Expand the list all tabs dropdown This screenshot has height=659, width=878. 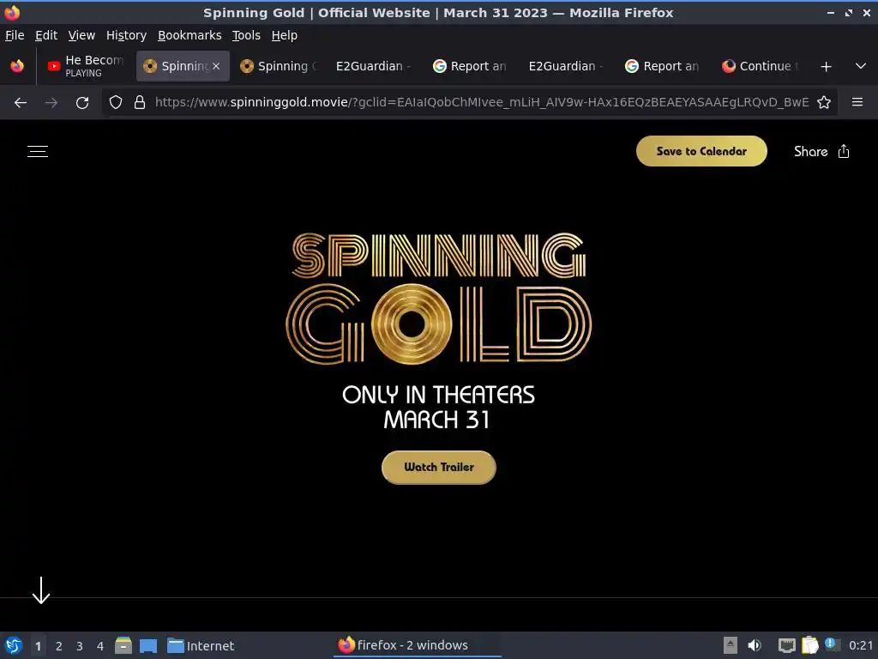[x=861, y=66]
